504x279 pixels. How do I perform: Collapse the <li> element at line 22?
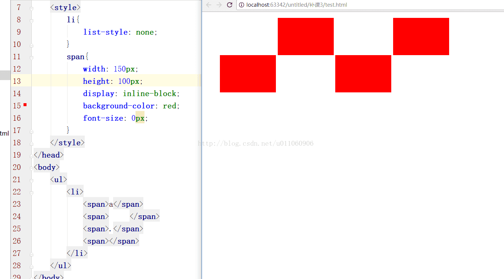tap(31, 192)
